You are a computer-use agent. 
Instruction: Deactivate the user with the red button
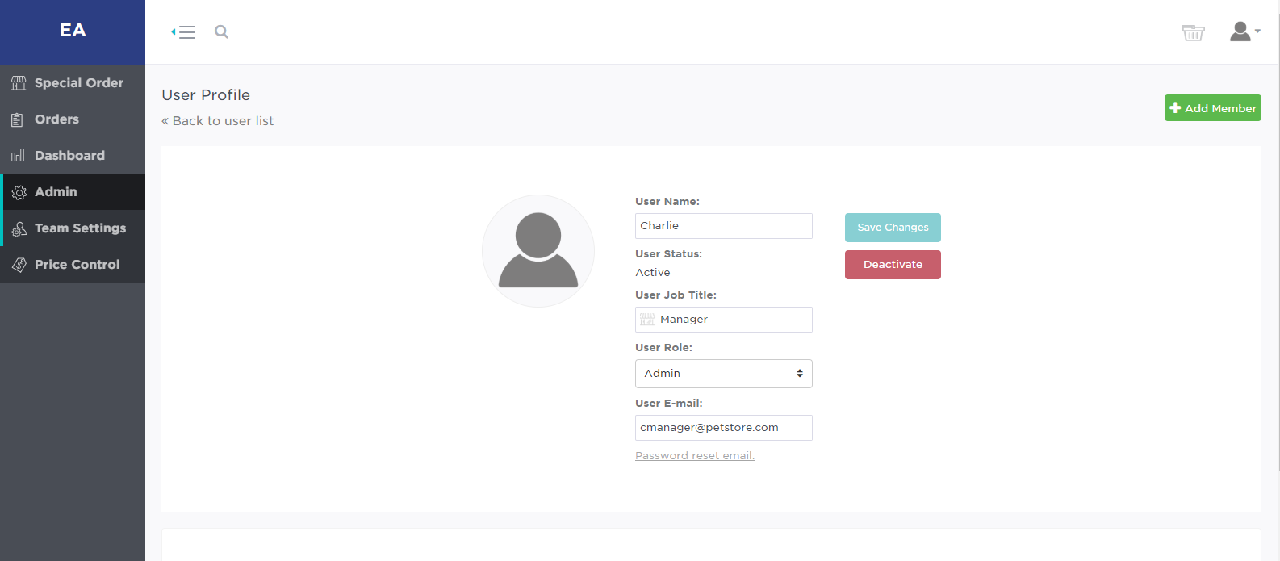(893, 265)
